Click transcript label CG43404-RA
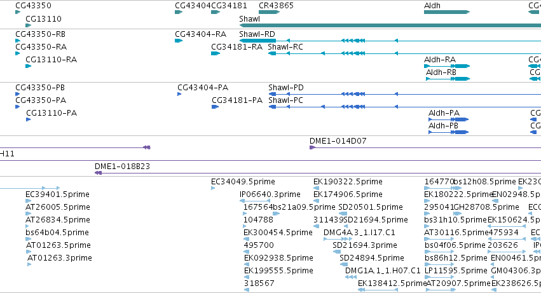Image resolution: width=541 pixels, height=293 pixels. 200,34
